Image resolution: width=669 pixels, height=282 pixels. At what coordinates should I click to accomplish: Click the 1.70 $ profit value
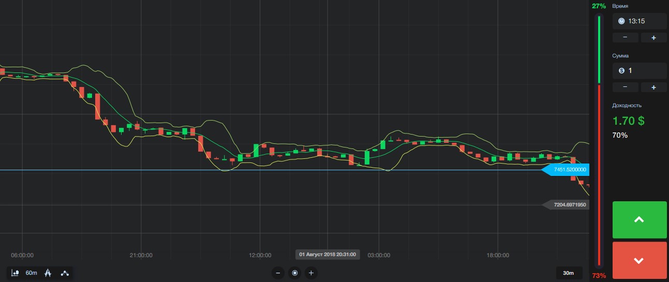tap(629, 121)
